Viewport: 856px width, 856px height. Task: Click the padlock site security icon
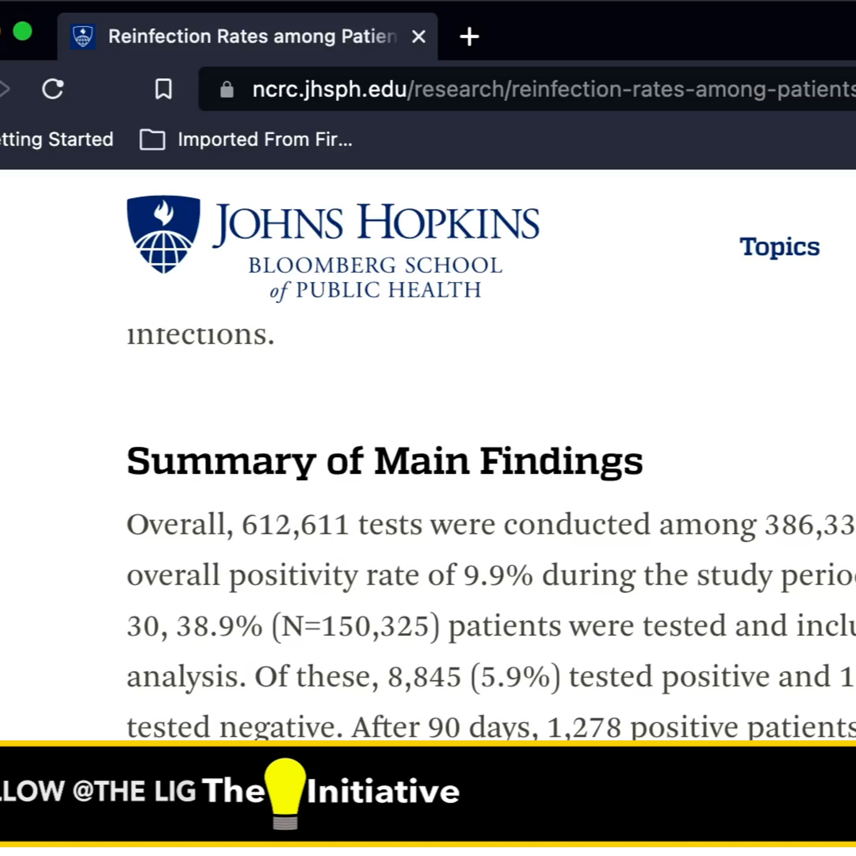tap(227, 90)
